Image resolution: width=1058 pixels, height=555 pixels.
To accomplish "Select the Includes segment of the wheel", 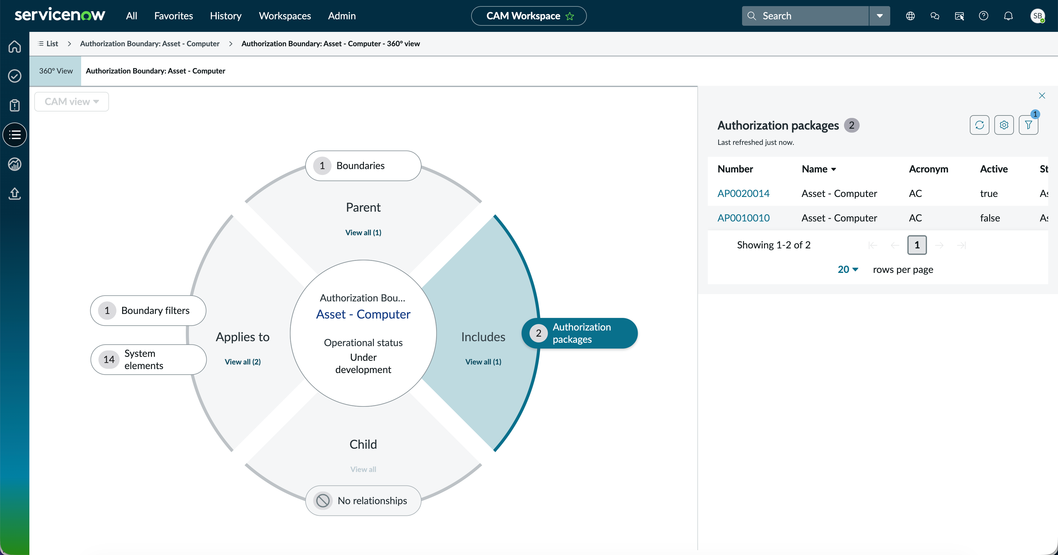I will 483,337.
